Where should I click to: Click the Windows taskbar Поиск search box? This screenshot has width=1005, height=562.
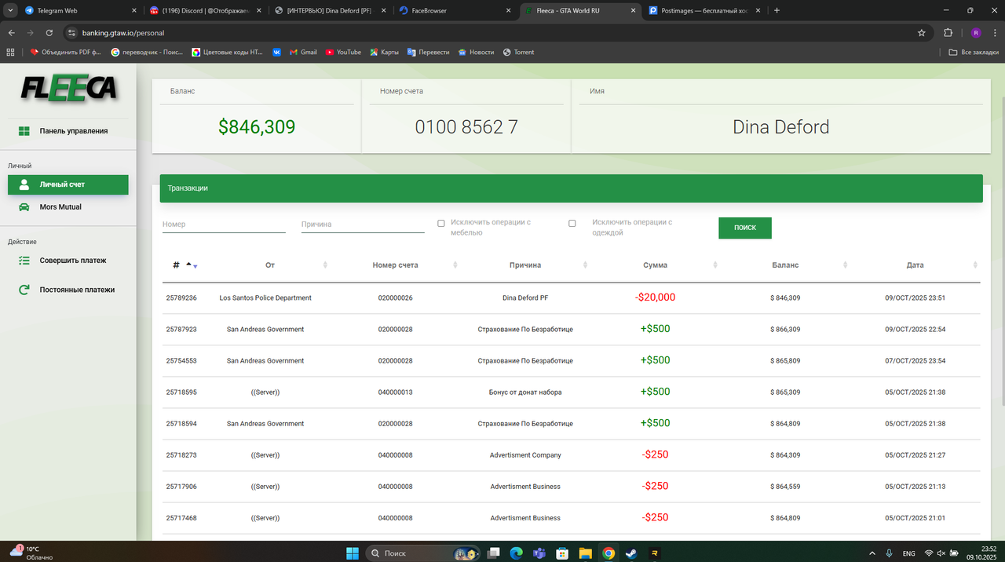click(422, 553)
